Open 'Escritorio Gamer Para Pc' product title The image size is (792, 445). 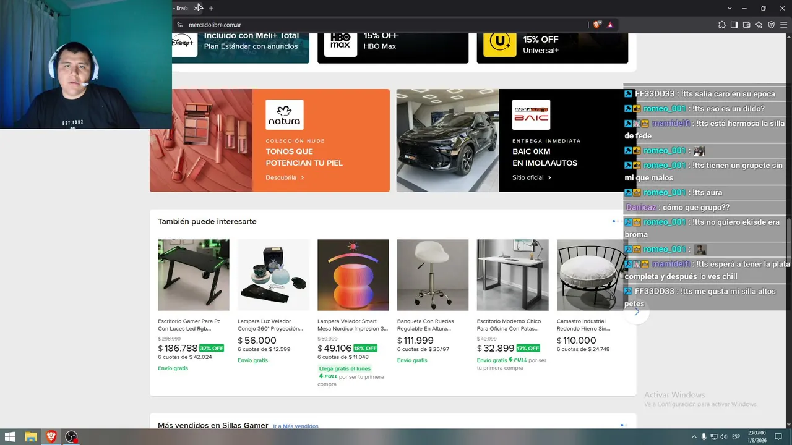189,325
